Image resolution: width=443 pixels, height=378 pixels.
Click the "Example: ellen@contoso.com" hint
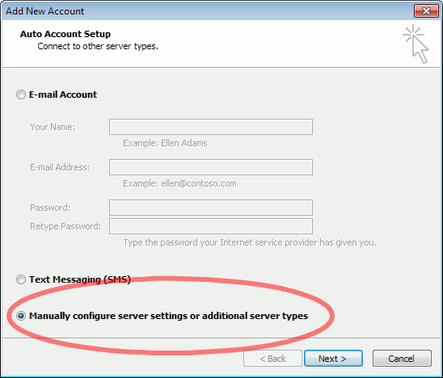coord(179,184)
